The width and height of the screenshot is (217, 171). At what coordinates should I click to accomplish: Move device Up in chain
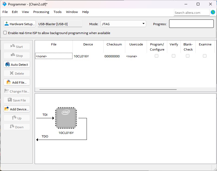(17, 118)
